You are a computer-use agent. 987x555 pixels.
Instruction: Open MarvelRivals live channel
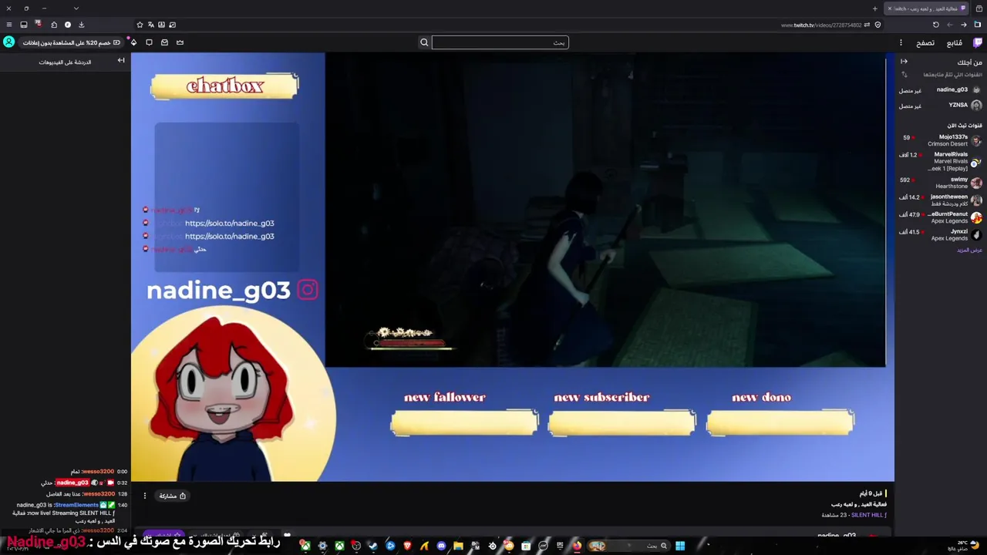940,161
